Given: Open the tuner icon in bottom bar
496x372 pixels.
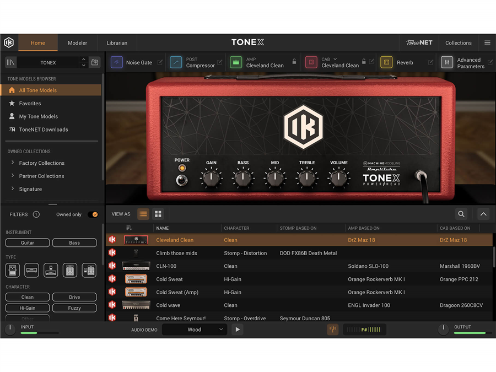Looking at the screenshot, I should click(332, 330).
